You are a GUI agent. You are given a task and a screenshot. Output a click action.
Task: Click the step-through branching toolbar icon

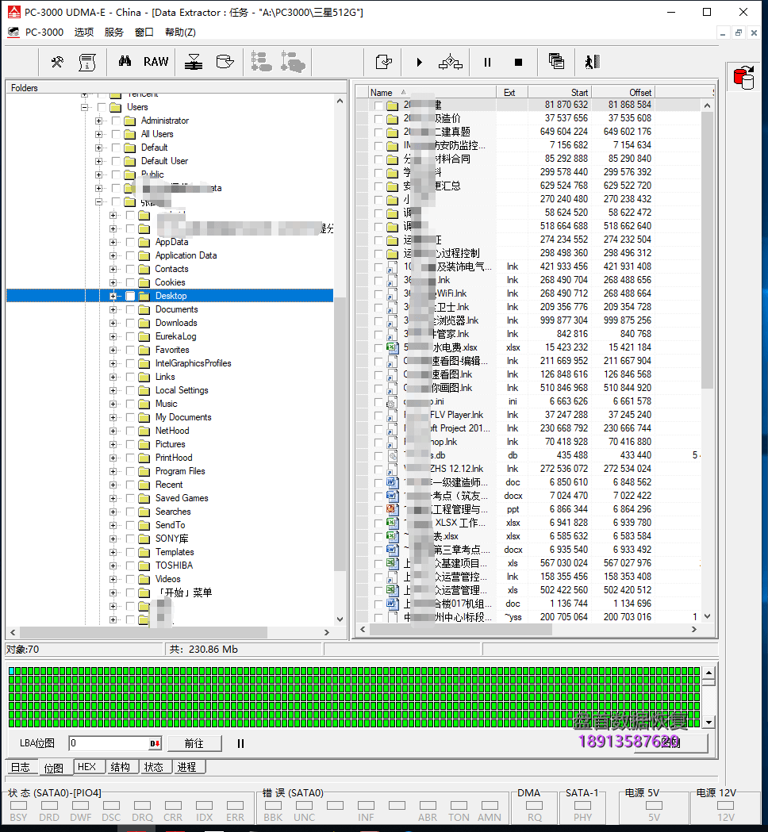pyautogui.click(x=450, y=62)
